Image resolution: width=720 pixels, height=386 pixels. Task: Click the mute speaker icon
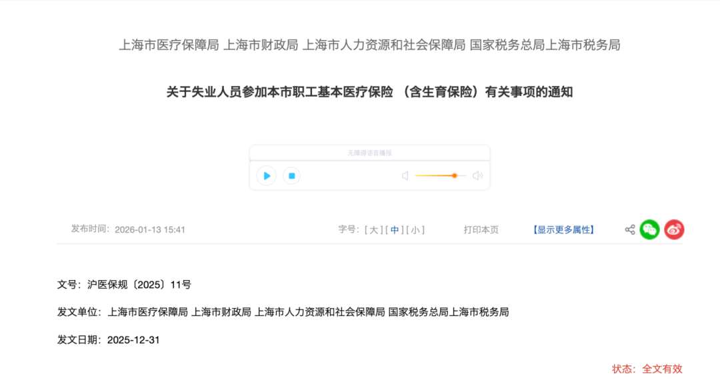coord(405,176)
